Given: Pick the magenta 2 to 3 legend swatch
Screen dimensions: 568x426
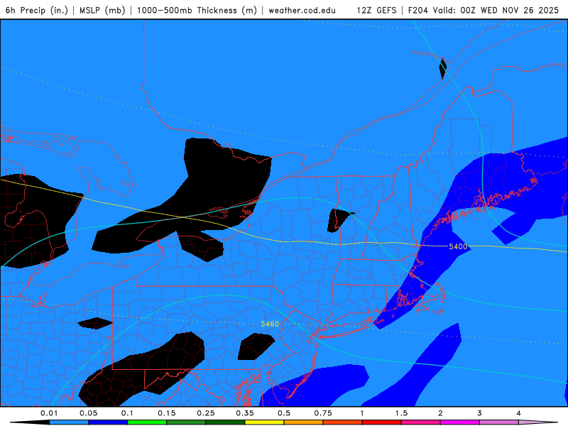Looking at the screenshot, I should click(460, 422).
